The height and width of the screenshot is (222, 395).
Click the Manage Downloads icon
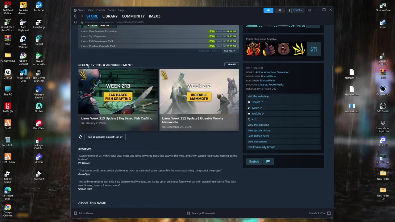pyautogui.click(x=188, y=213)
